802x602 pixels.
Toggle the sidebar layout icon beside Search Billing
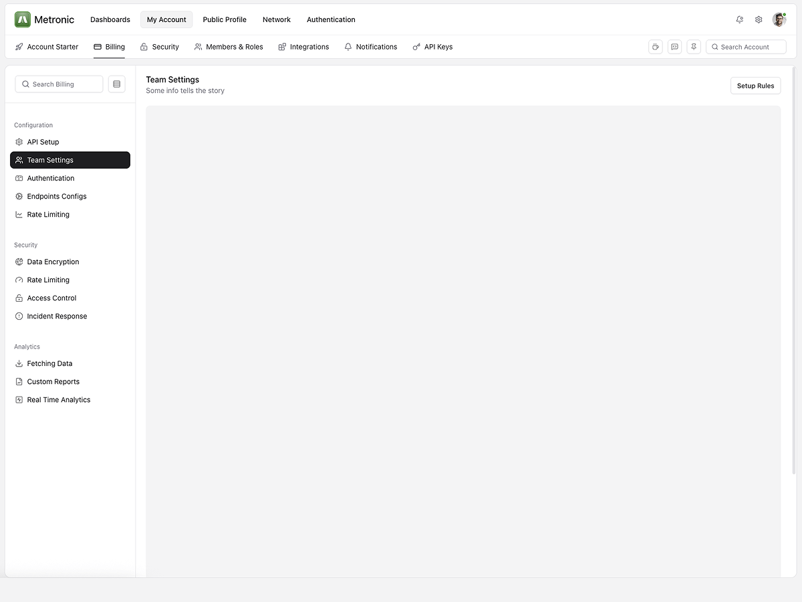point(117,84)
